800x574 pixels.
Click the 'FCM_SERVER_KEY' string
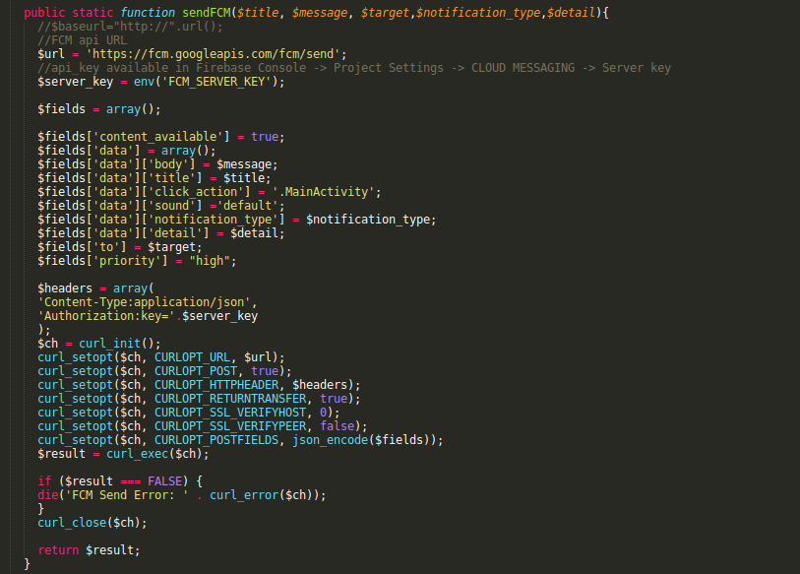(216, 81)
